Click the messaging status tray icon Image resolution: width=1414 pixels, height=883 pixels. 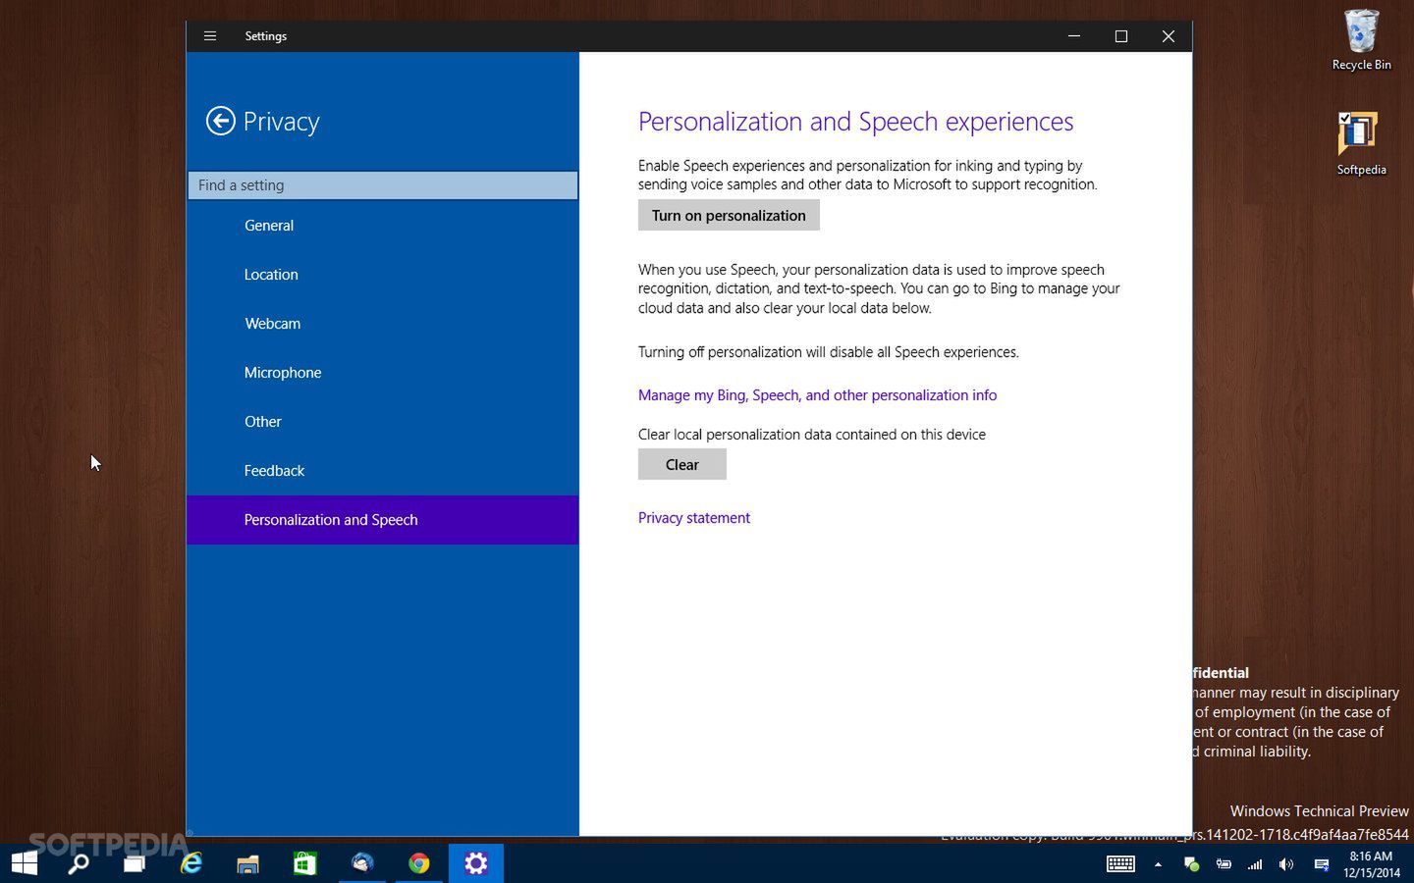(x=1191, y=864)
